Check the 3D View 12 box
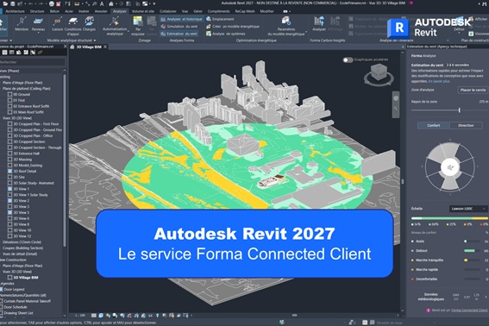The image size is (489, 326). coord(10,236)
